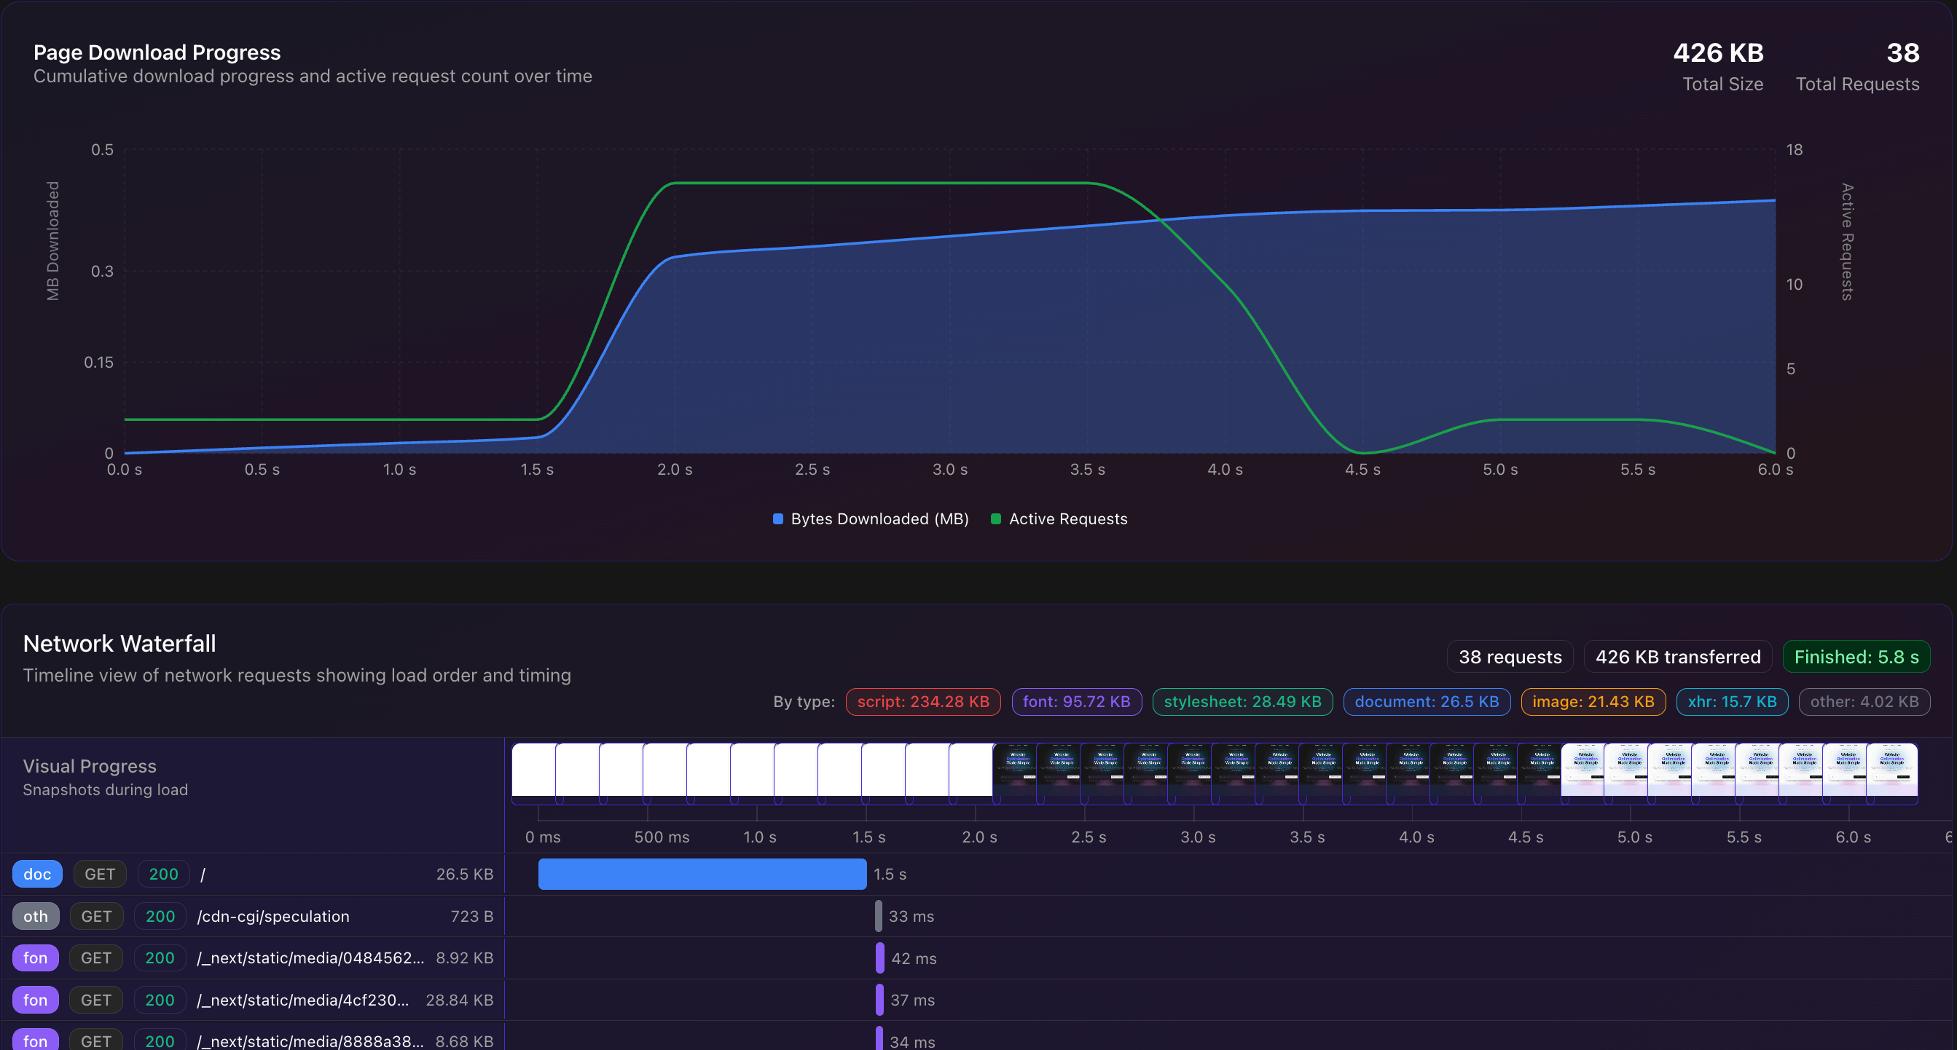Filter by xhr: 15.7 KB chip
Image resolution: width=1957 pixels, height=1050 pixels.
click(x=1731, y=701)
